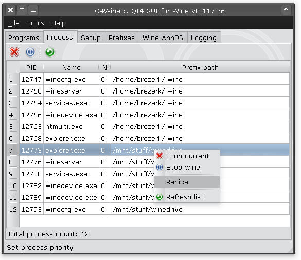Select row header number 1
The image size is (301, 260).
click(13, 79)
